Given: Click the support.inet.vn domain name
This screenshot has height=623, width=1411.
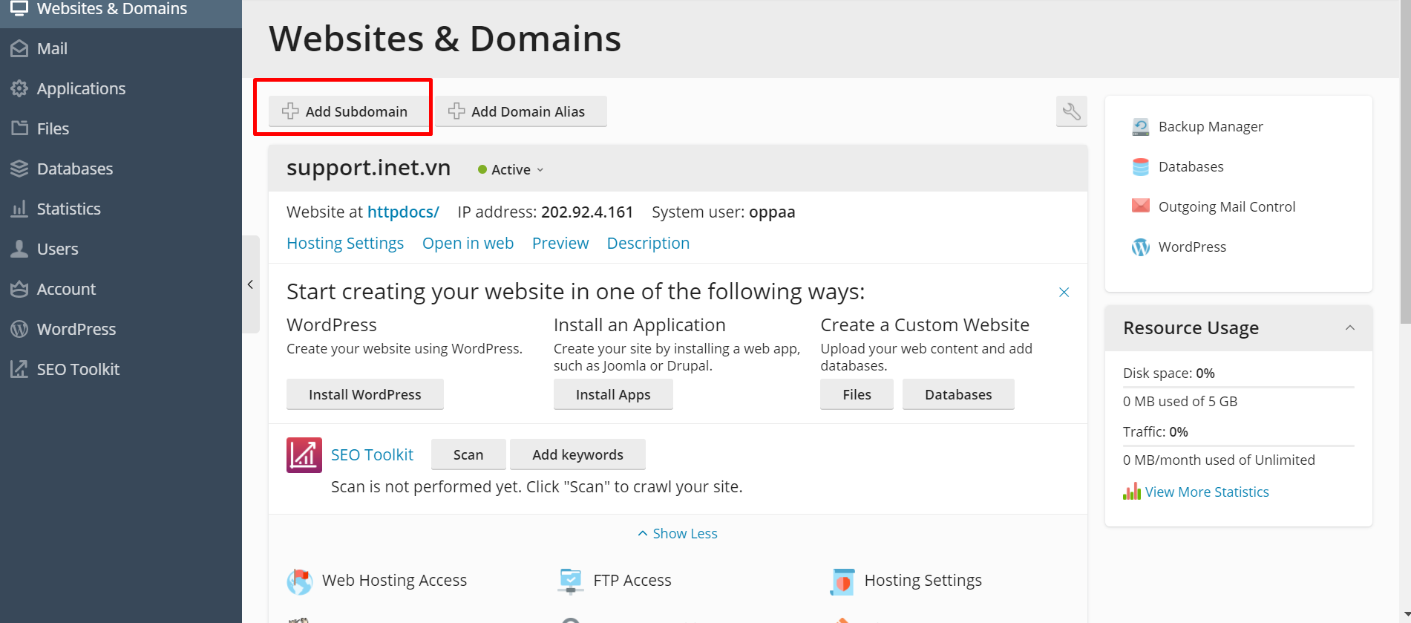Looking at the screenshot, I should 369,168.
